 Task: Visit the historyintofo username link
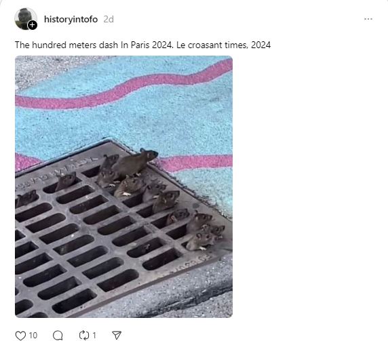tap(71, 19)
